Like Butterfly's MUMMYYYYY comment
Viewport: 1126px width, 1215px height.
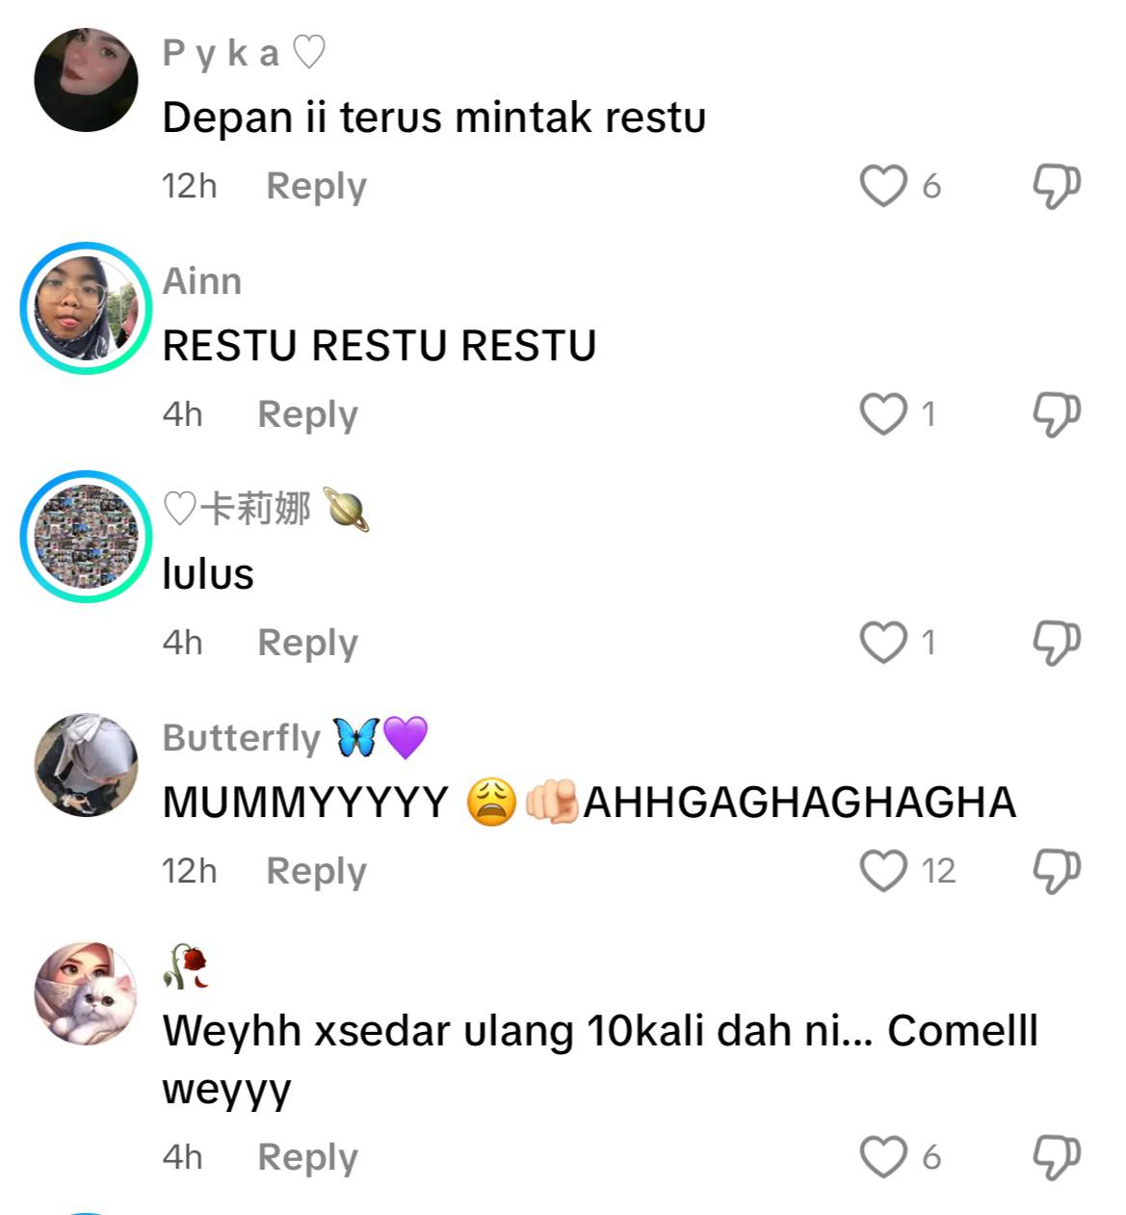coord(883,871)
